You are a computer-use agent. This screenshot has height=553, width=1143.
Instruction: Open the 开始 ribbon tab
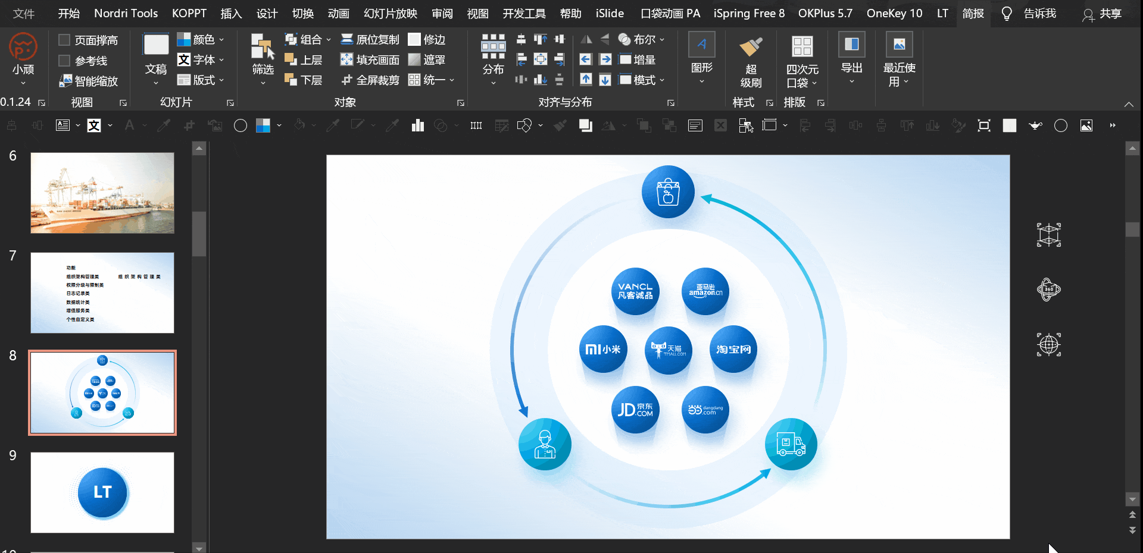tap(69, 13)
